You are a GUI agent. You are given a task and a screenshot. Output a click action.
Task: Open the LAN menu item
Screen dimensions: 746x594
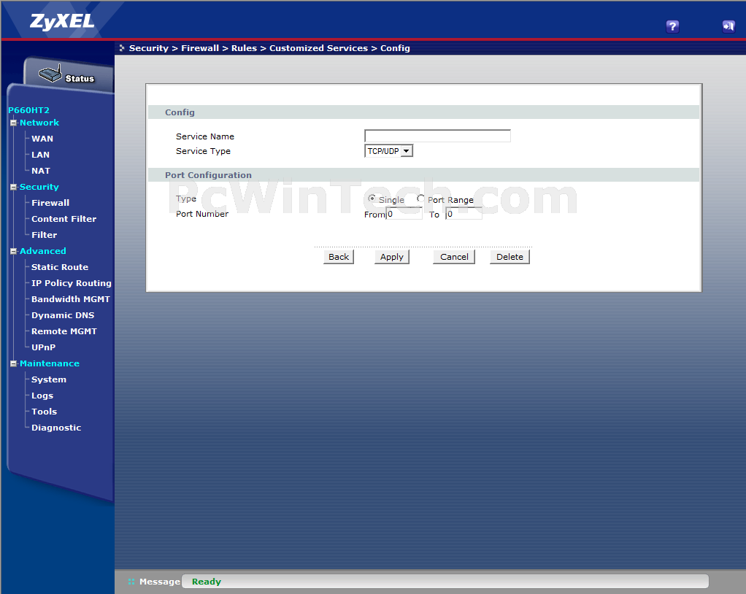40,155
